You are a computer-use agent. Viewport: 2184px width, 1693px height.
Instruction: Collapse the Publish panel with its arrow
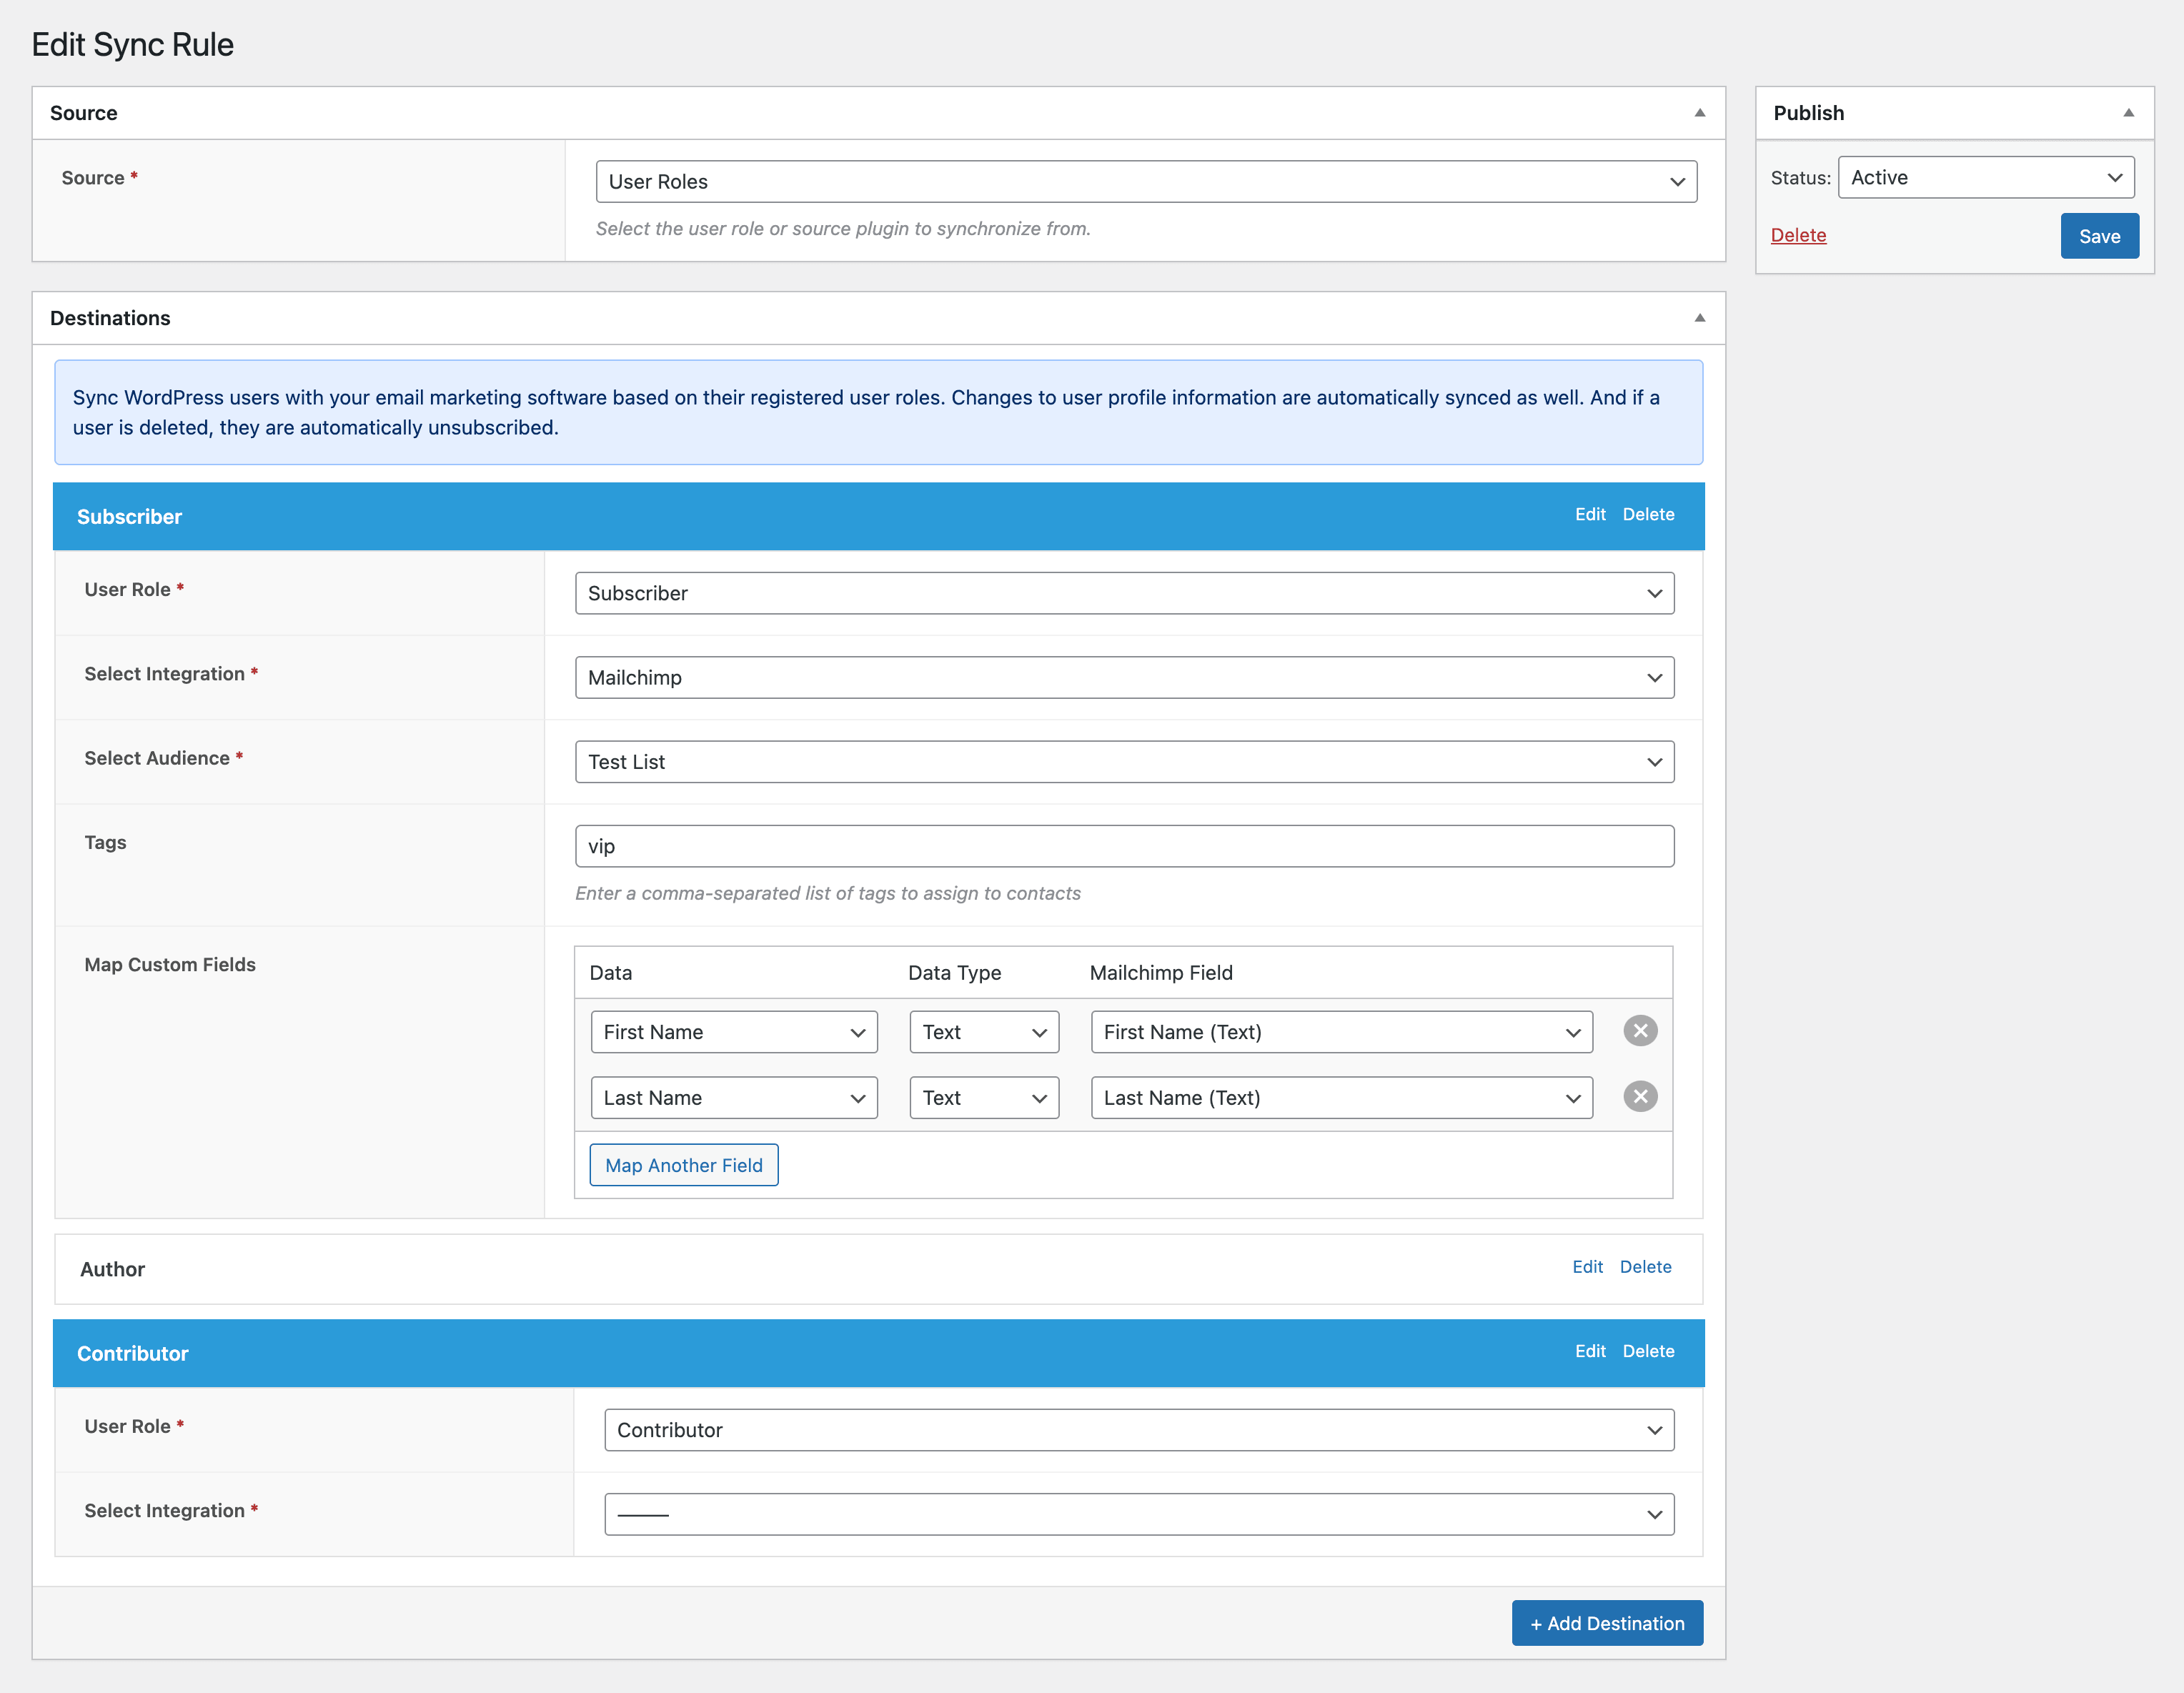[x=2128, y=113]
